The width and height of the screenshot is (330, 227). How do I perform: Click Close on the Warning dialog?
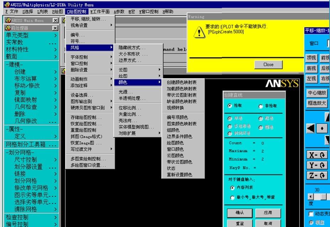pos(268,65)
